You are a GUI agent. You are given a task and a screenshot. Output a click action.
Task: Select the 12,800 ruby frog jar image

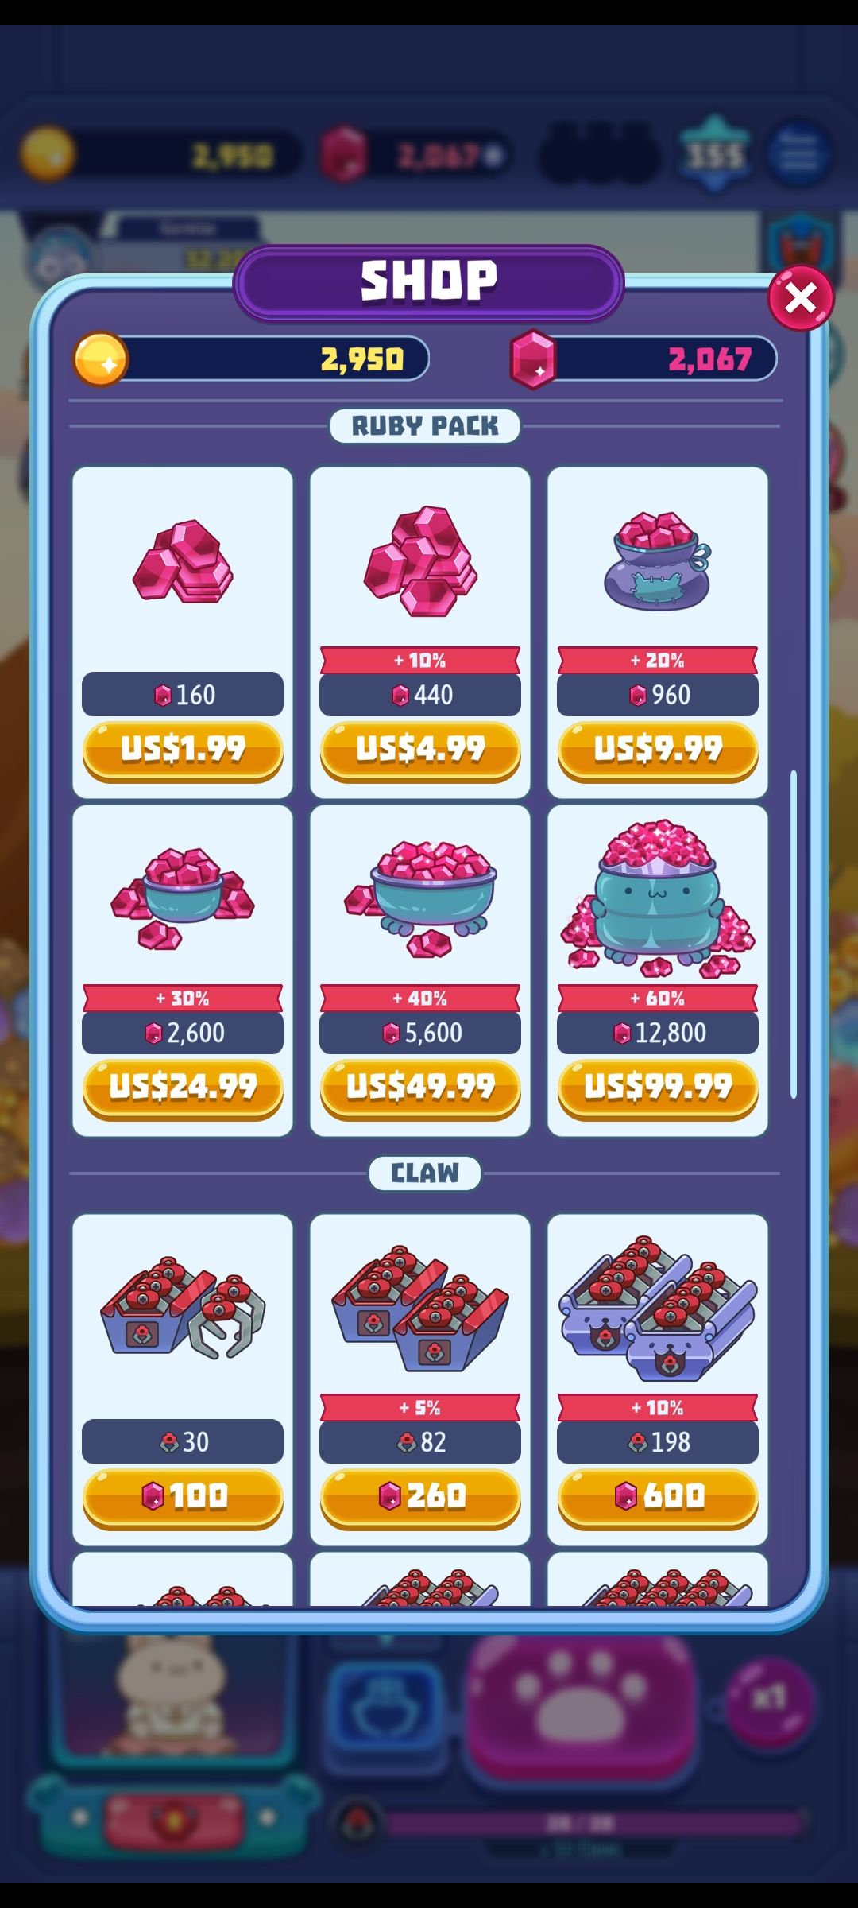658,898
